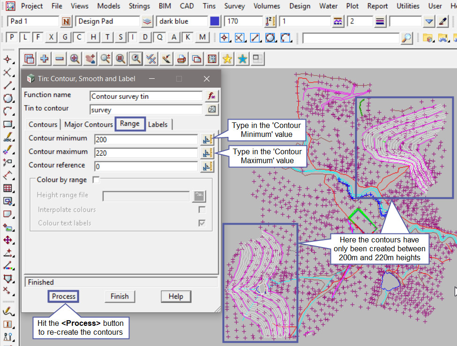Screen dimensions: 457x346
Task: Open the Tins menu
Action: coord(209,6)
